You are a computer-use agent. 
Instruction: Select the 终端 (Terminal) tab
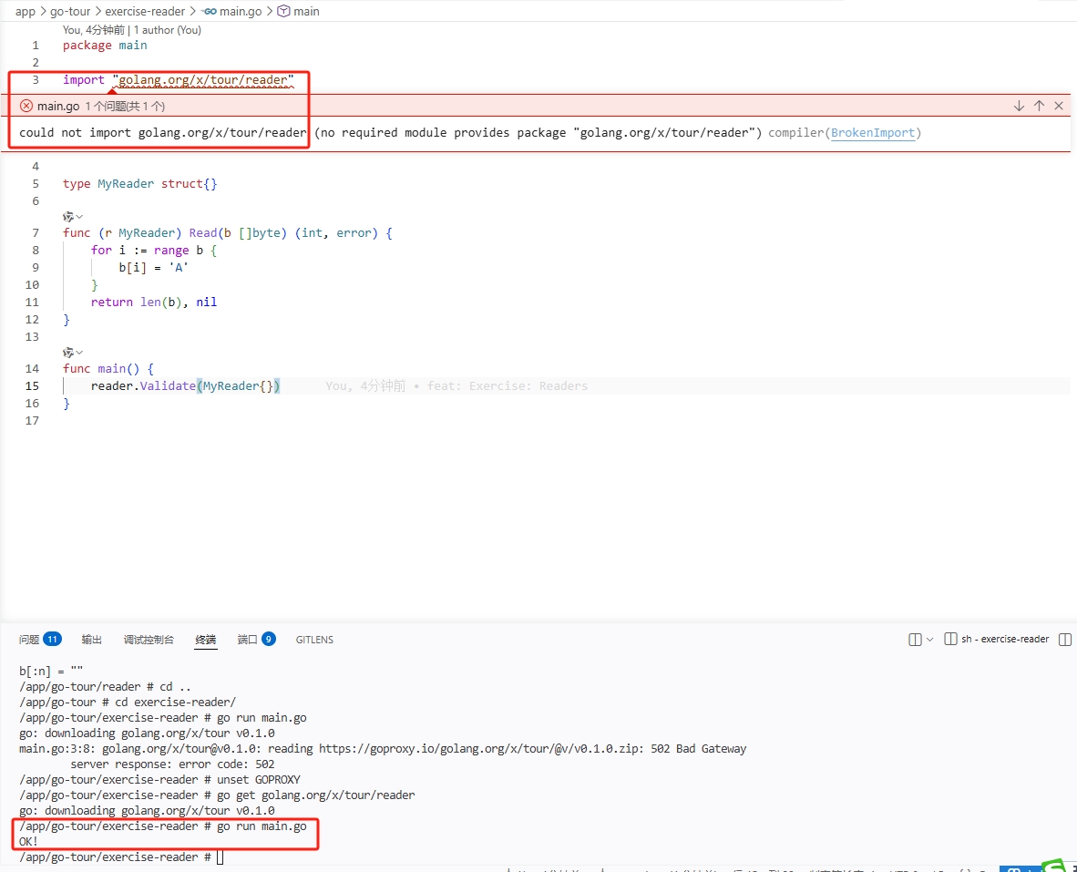click(x=205, y=640)
